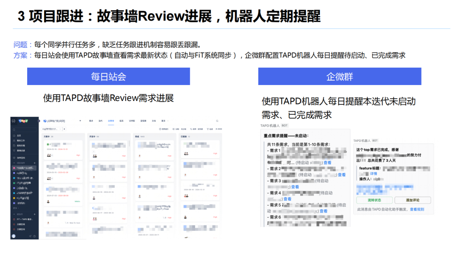
Task: Click the 过滤 filter funnel icon
Action: tap(208, 129)
